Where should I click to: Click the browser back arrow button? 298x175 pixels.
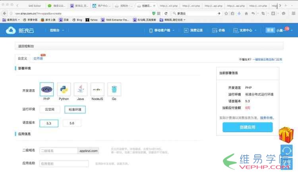point(4,13)
